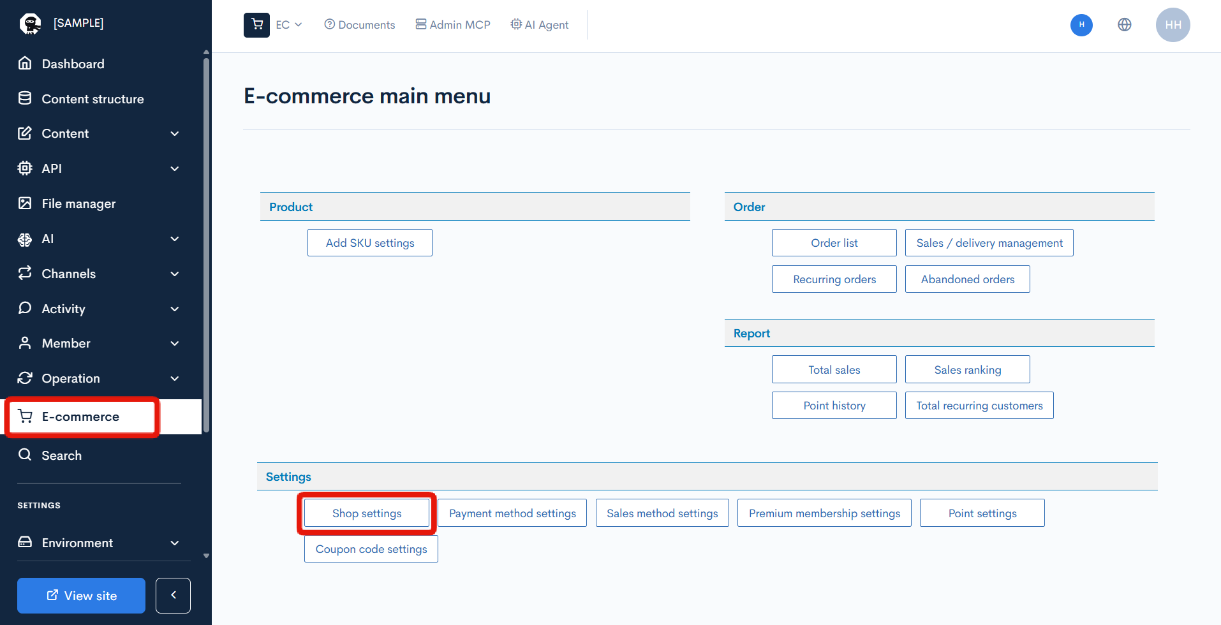Click the View site button
Viewport: 1221px width, 625px height.
tap(81, 595)
